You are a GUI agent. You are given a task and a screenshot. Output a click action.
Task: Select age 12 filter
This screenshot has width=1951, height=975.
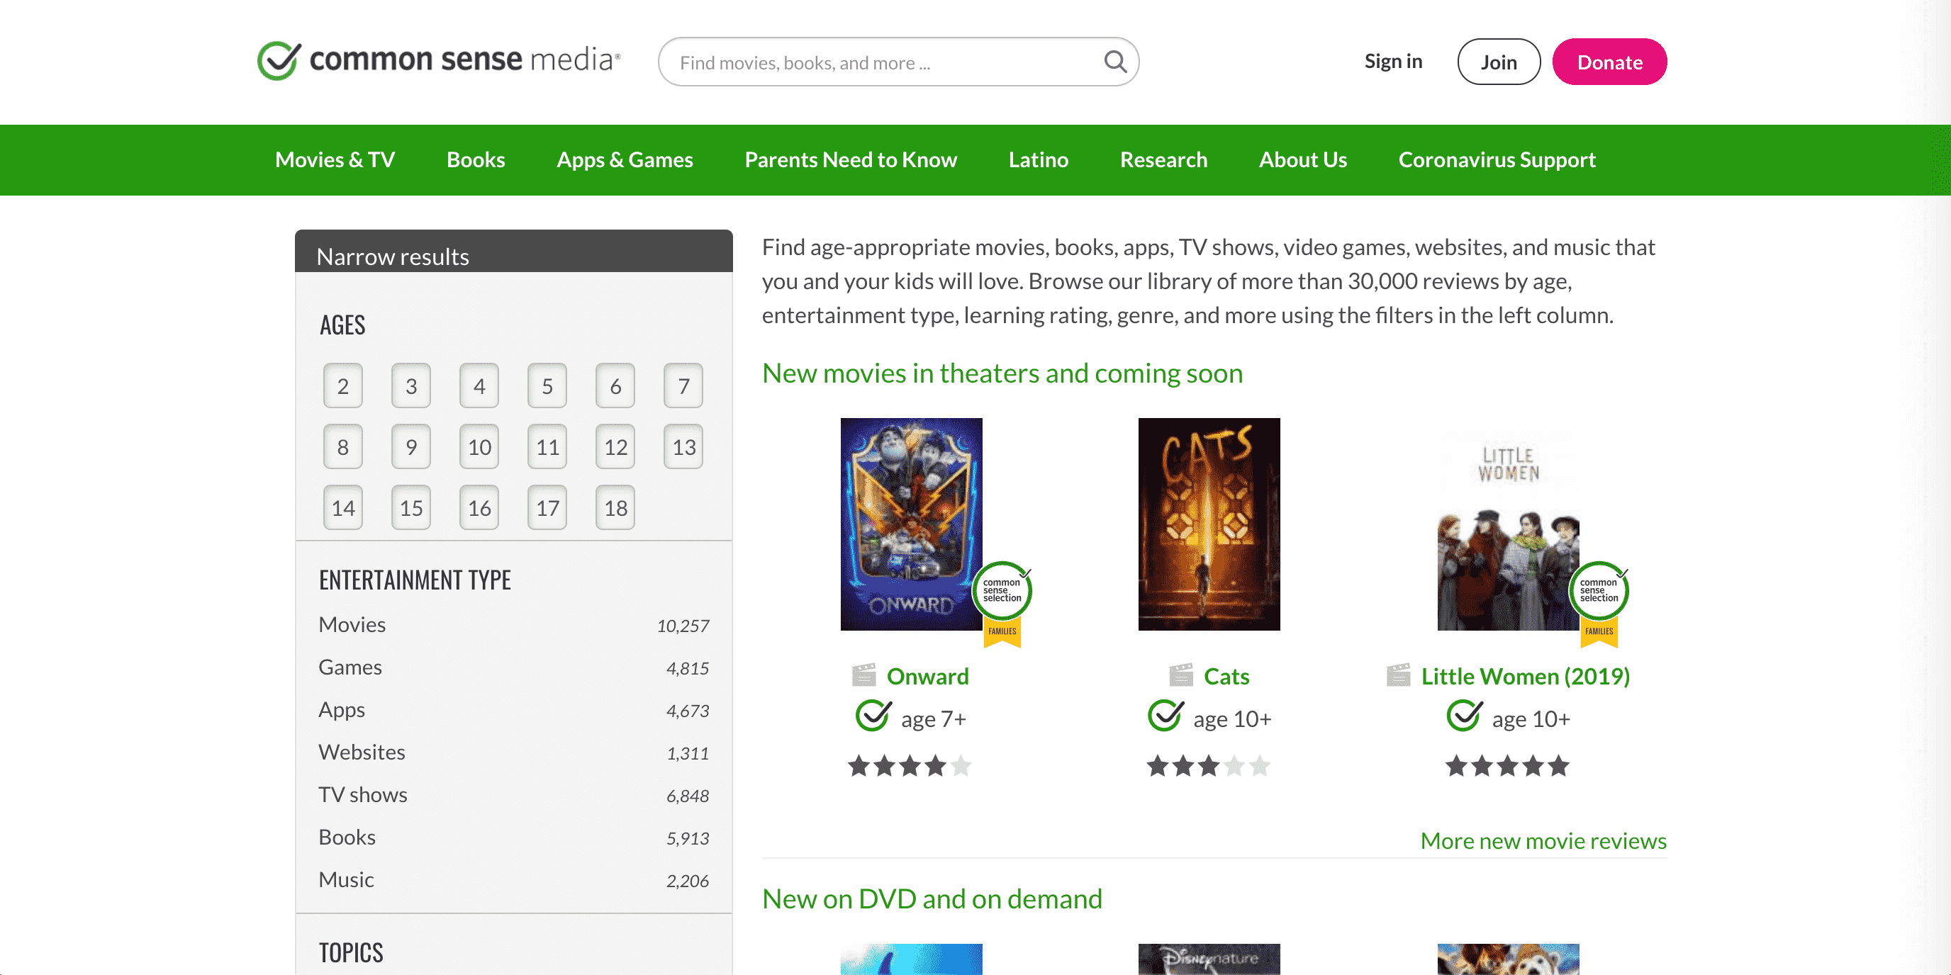tap(616, 446)
